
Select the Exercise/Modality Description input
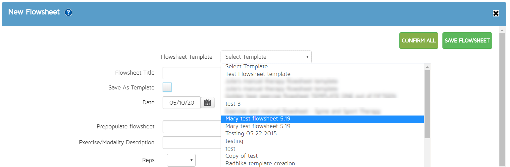[192, 143]
